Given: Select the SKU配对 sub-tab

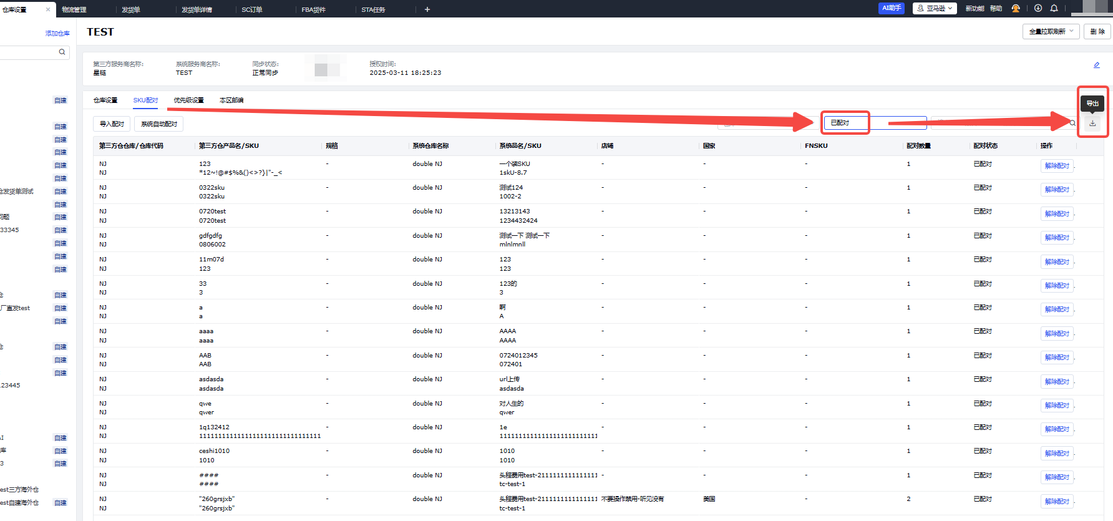Looking at the screenshot, I should click(x=145, y=100).
